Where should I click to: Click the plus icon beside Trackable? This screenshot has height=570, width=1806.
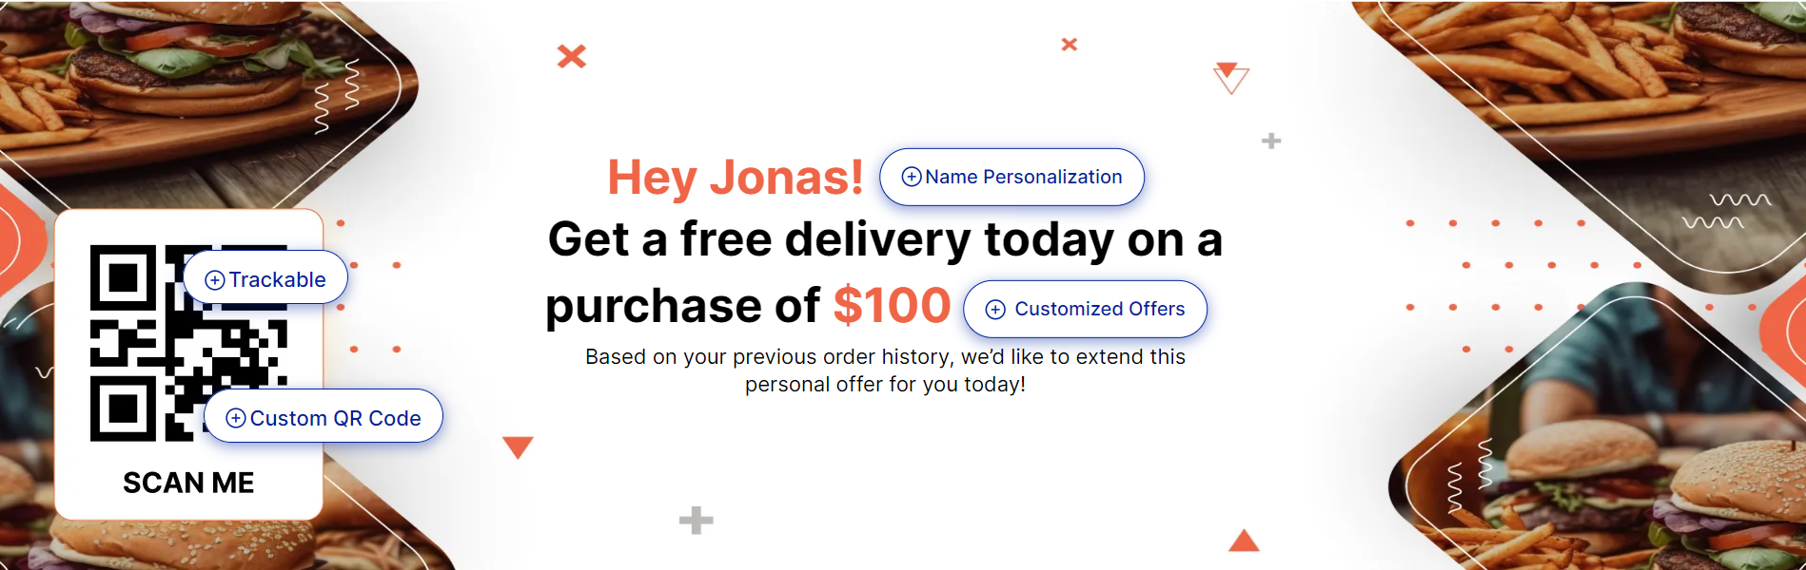215,280
